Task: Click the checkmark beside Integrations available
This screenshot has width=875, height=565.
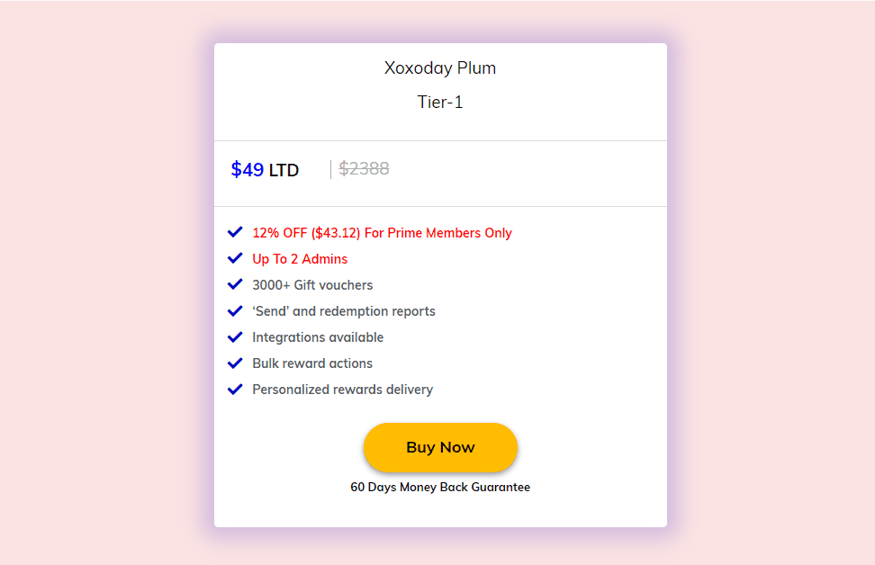Action: coord(235,336)
